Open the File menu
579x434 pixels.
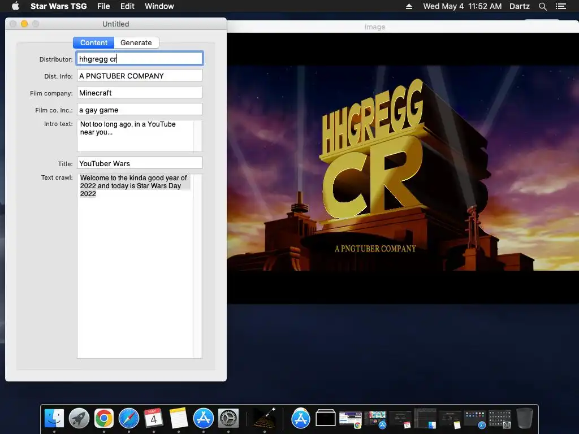103,6
